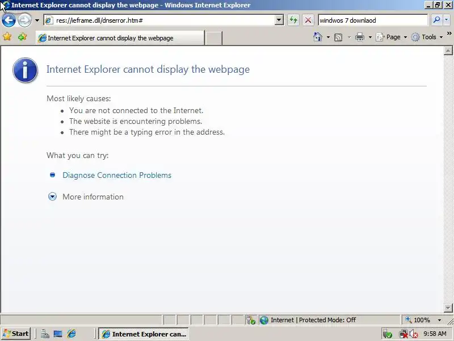454x341 pixels.
Task: Click the scrollbar up arrow
Action: 448,51
